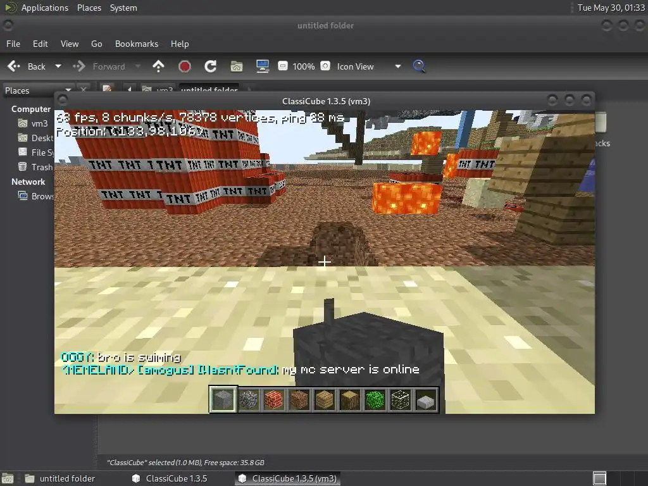Select the log block in the hotbar
The image size is (648, 486).
coord(350,400)
